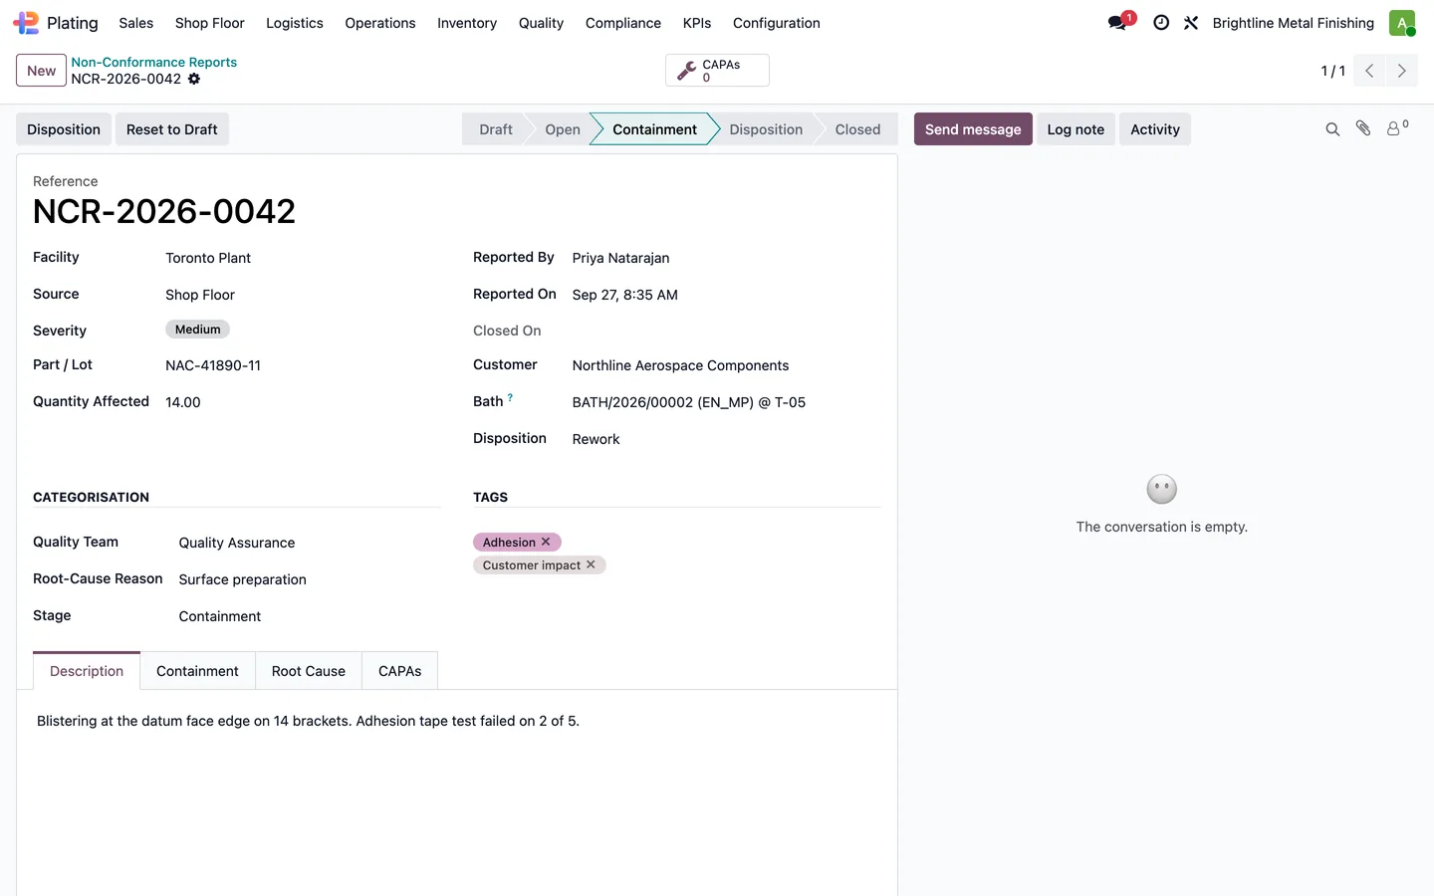Screen dimensions: 1434x896
Task: Click Log note button
Action: [1075, 129]
